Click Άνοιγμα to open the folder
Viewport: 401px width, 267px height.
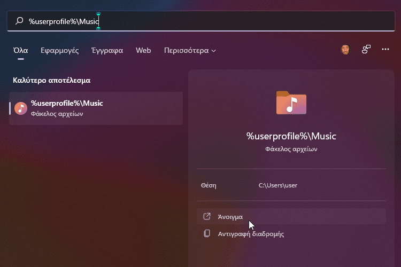point(291,216)
